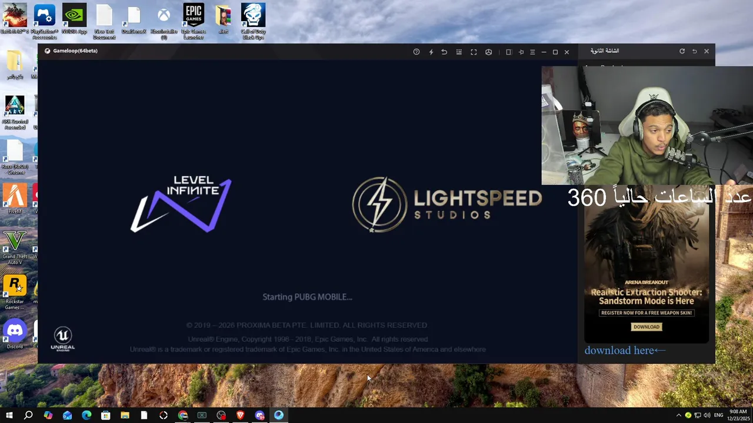This screenshot has width=753, height=423.
Task: Click the back arrow icon in Gameloop titlebar
Action: click(x=444, y=52)
